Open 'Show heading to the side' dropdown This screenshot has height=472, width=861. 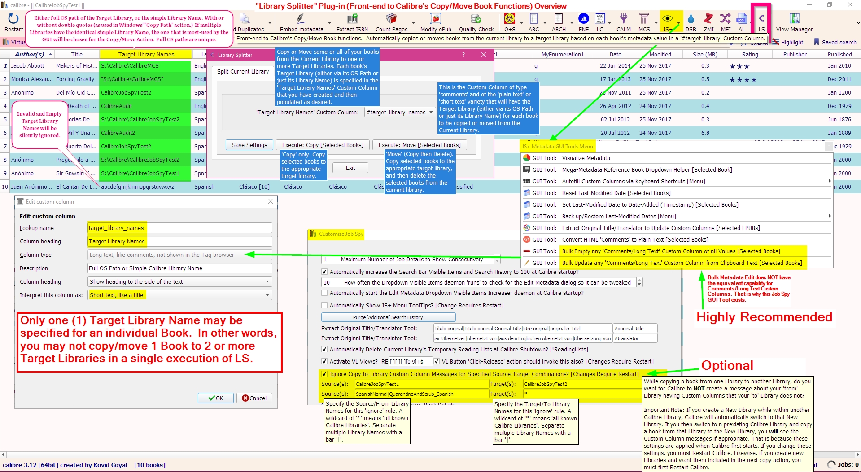[x=180, y=282]
